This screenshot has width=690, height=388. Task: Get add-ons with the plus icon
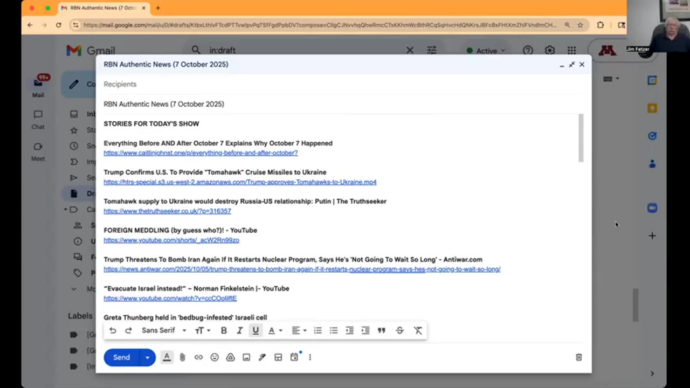(x=652, y=235)
